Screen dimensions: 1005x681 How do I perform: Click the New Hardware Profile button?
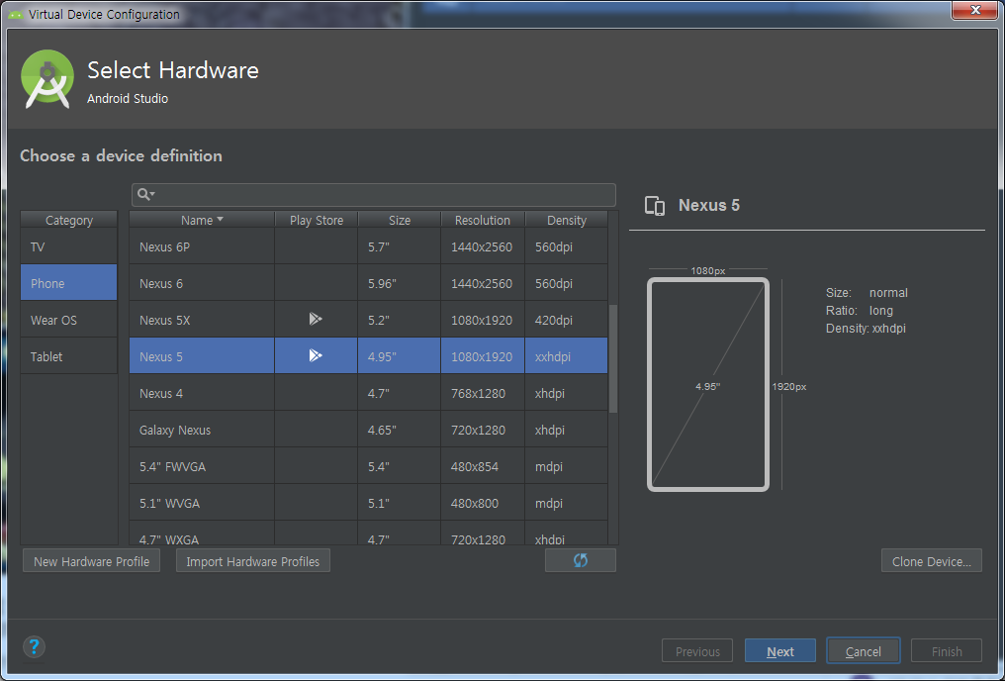[x=92, y=561]
